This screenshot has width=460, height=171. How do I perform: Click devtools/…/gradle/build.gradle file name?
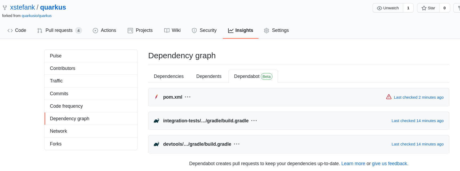197,144
